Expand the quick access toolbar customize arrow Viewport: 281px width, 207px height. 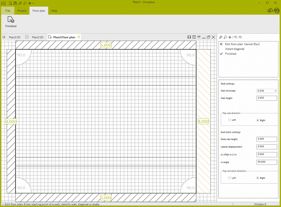point(33,3)
